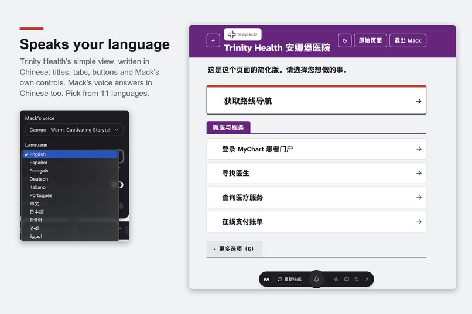Select English in the language list
Viewport: 472px width, 314px height.
tap(70, 154)
